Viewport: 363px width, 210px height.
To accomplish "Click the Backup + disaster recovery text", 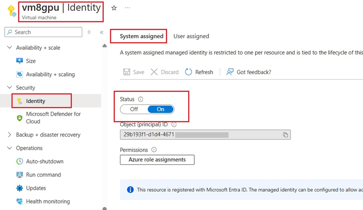I will point(48,135).
